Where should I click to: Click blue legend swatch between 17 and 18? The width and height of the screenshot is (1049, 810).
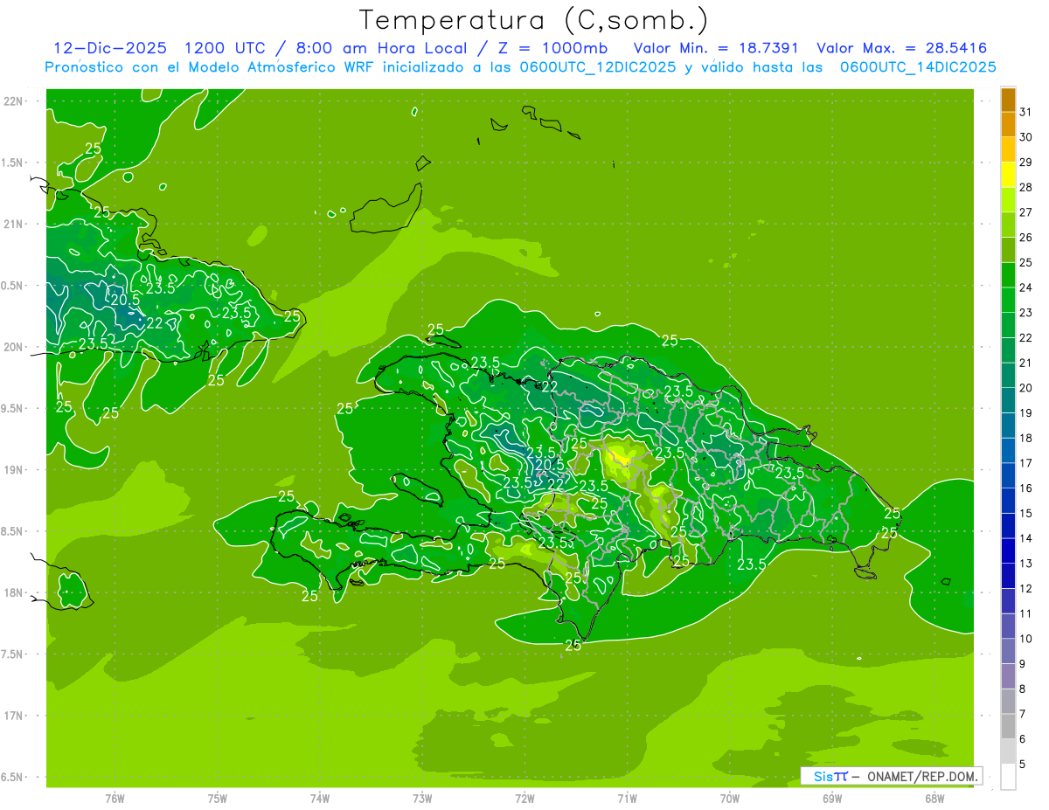click(x=1008, y=451)
